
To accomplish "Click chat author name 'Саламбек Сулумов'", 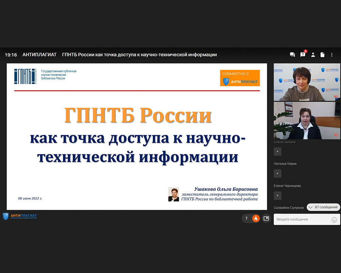I will click(x=288, y=208).
